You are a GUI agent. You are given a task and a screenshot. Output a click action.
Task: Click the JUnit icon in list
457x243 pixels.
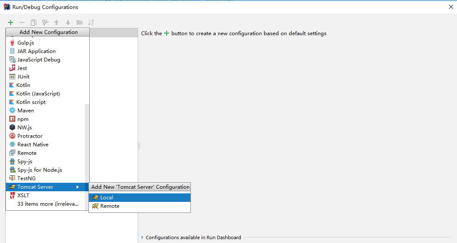pyautogui.click(x=12, y=77)
